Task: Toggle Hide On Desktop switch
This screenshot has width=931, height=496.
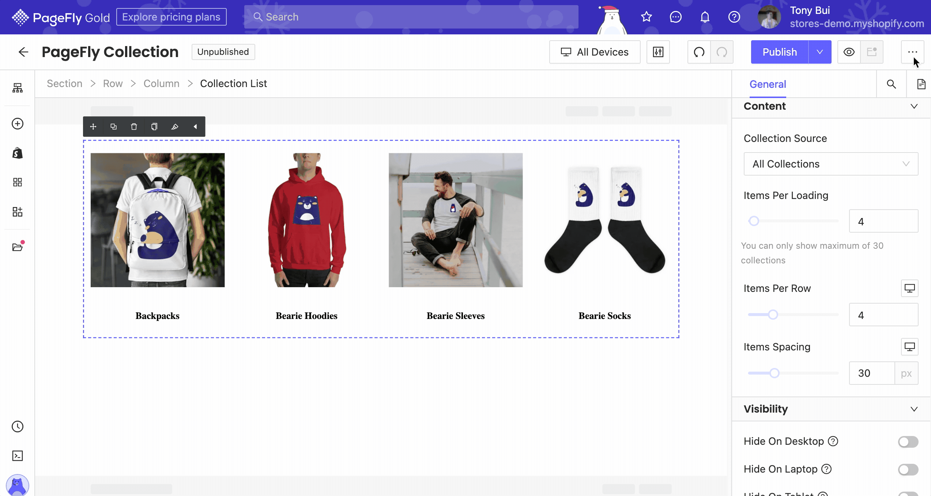Action: [x=908, y=441]
